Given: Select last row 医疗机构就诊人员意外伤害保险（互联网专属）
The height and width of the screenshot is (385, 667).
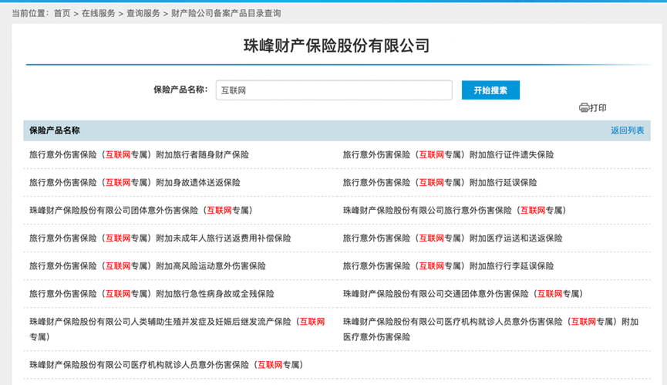Looking at the screenshot, I should pyautogui.click(x=167, y=365).
